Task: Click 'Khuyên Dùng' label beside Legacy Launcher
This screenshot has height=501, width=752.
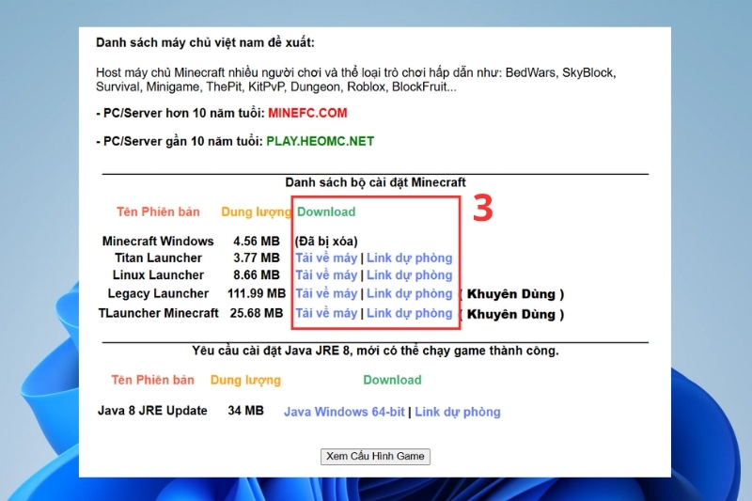Action: point(511,294)
